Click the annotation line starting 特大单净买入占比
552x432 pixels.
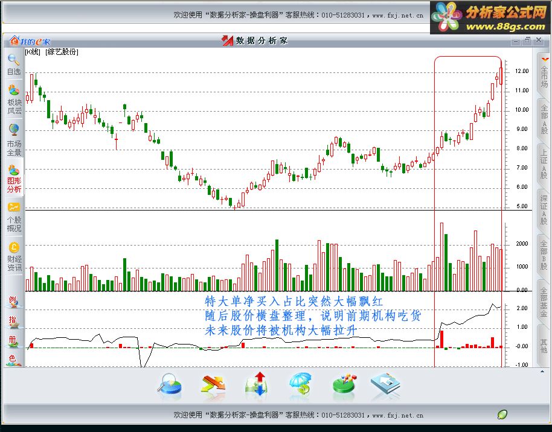(x=294, y=301)
